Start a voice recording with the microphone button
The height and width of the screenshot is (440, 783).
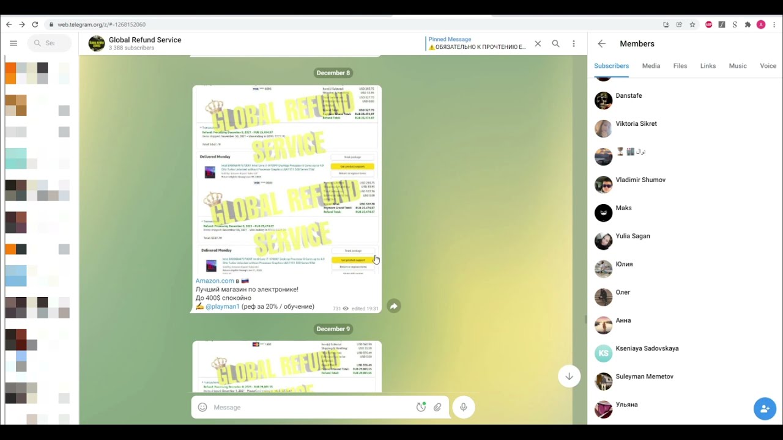pyautogui.click(x=463, y=407)
